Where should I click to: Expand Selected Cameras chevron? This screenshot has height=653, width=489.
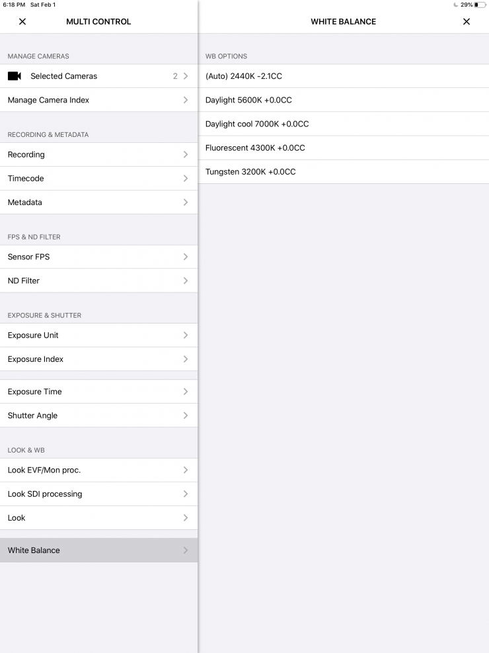click(186, 76)
